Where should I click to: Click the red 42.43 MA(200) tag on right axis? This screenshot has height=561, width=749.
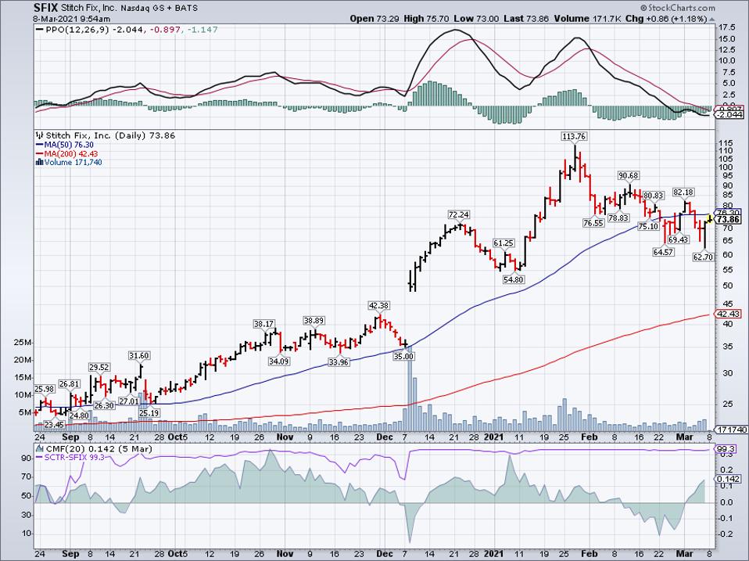[x=729, y=314]
